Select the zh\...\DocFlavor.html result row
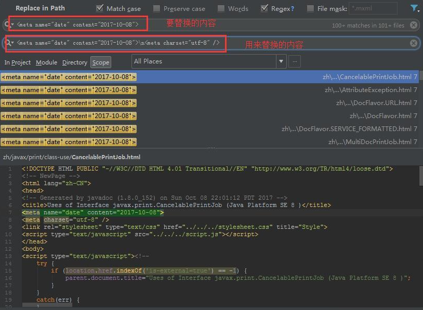This screenshot has width=423, height=310. pyautogui.click(x=209, y=116)
